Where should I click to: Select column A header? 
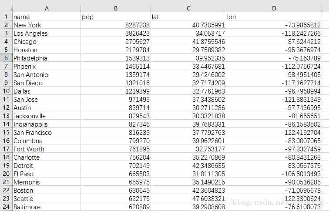coord(47,8)
